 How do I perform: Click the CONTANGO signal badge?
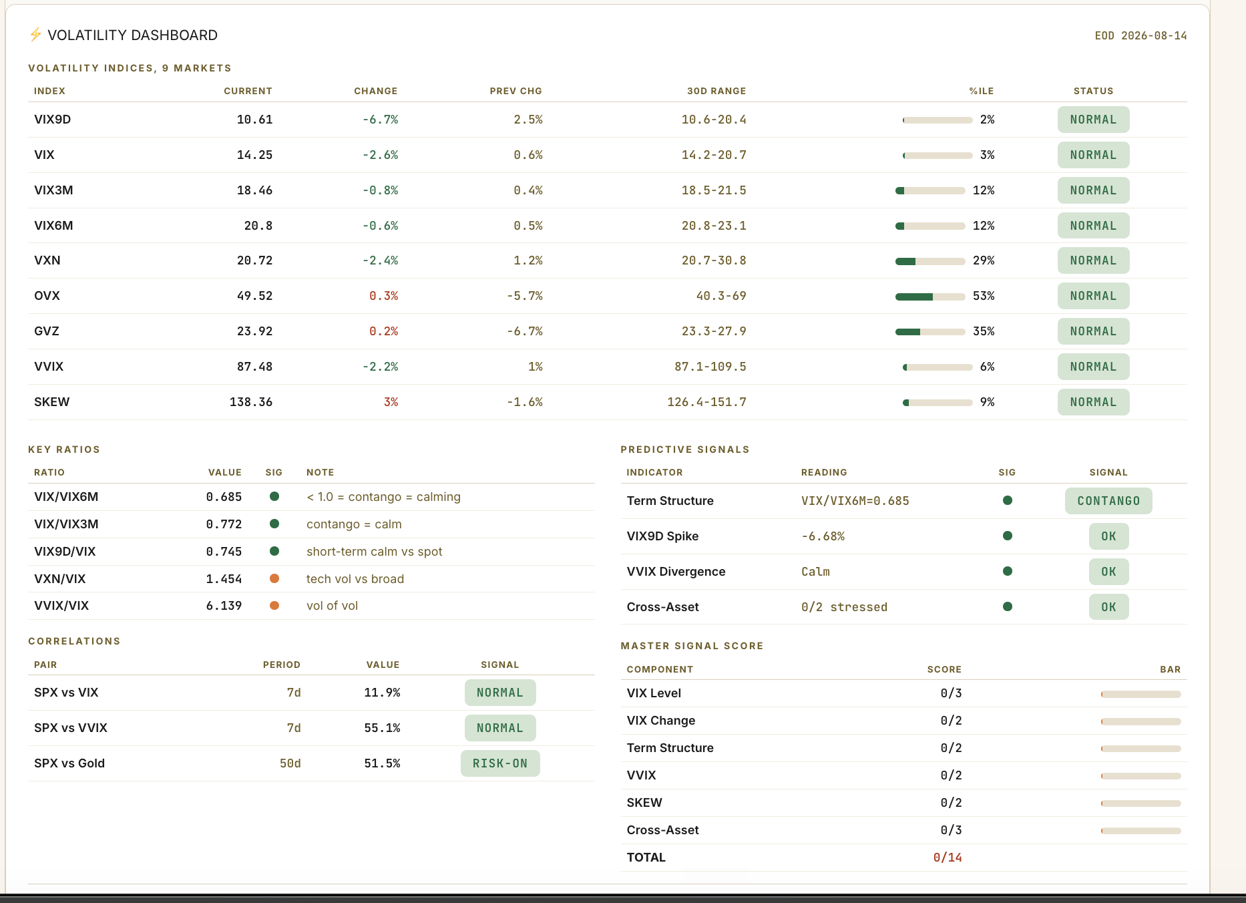click(1108, 501)
